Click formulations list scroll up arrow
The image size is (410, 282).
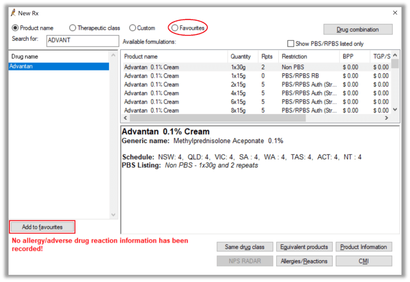[x=395, y=55]
